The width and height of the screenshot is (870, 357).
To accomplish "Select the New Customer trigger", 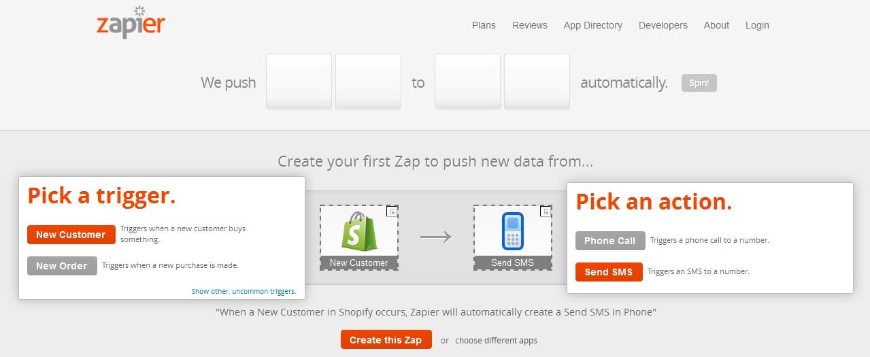I will 71,235.
